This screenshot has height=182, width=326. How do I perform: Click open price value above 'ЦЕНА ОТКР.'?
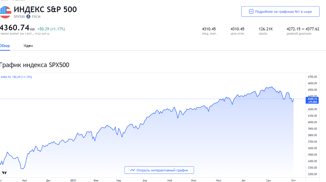point(237,29)
